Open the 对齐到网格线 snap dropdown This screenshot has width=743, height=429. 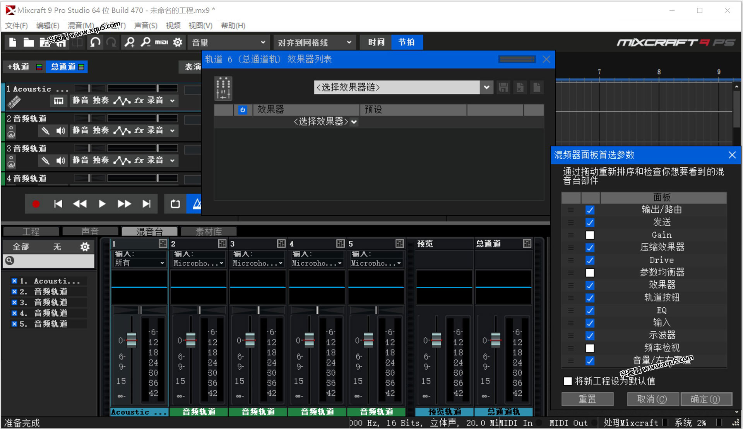314,42
